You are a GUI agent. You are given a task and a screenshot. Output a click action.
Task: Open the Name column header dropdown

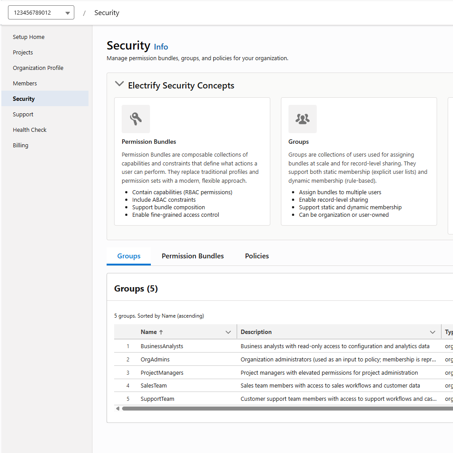point(228,332)
